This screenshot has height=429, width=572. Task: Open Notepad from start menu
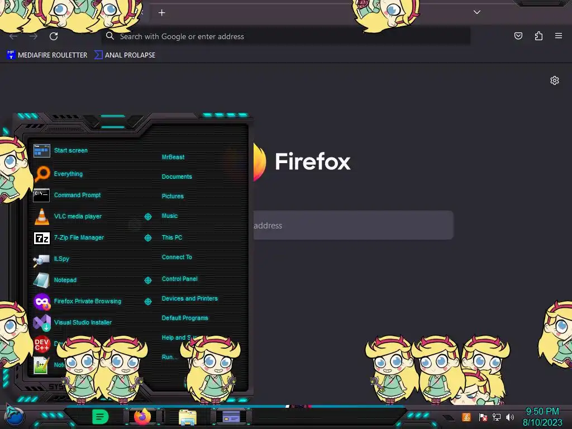(41, 280)
